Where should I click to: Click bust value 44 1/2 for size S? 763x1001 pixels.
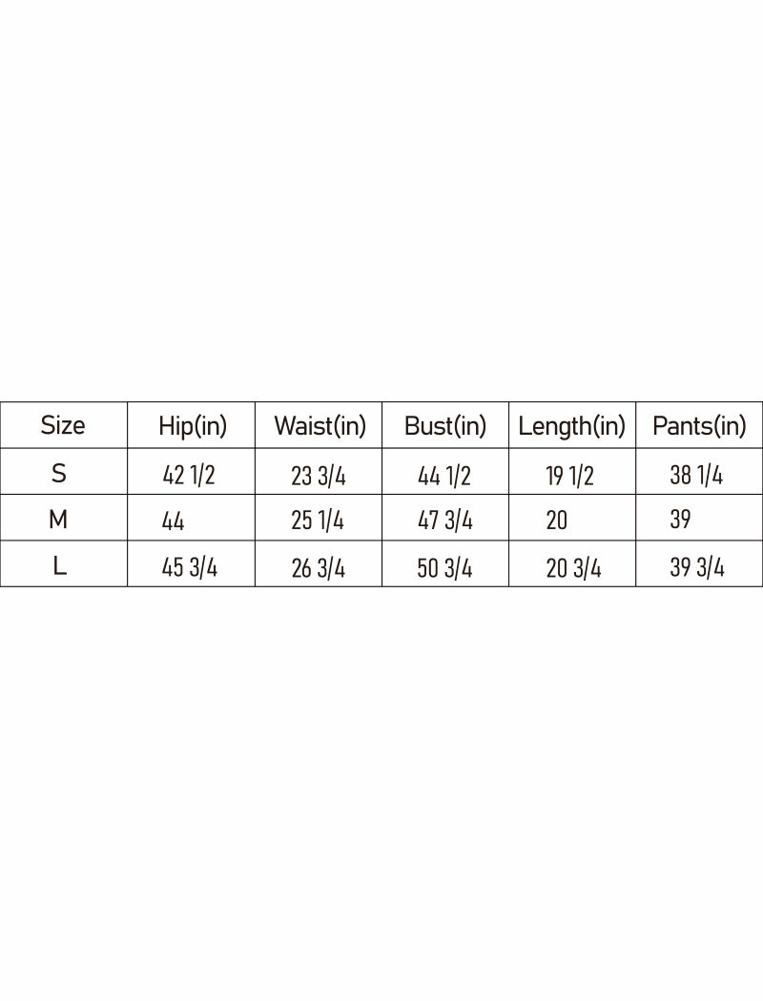(x=444, y=475)
